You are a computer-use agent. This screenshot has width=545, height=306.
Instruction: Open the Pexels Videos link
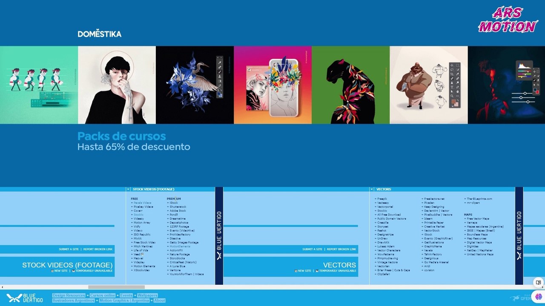tap(142, 203)
